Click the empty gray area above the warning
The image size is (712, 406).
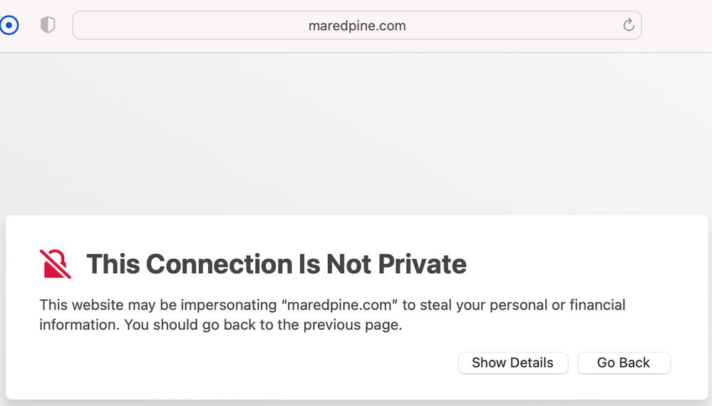(x=356, y=135)
